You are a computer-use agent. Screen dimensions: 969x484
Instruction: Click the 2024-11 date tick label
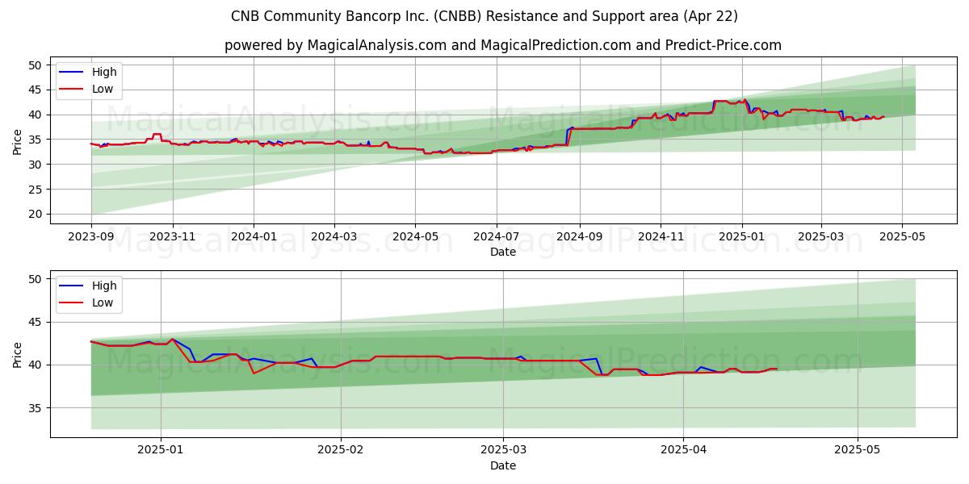pyautogui.click(x=660, y=236)
